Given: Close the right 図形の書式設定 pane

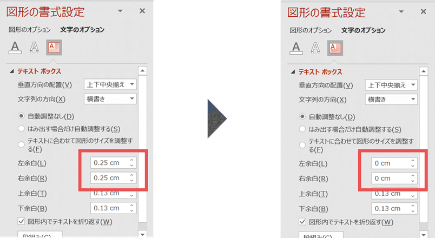Looking at the screenshot, I should [423, 11].
